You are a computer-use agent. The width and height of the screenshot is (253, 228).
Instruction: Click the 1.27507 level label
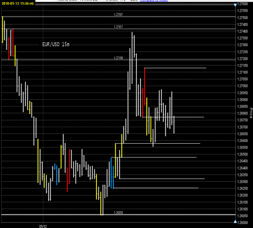click(118, 15)
